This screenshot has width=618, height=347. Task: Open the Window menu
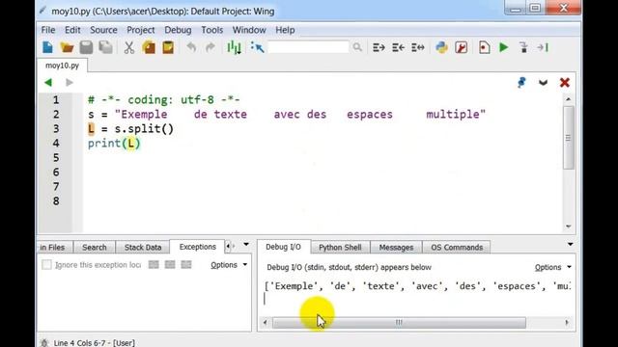(x=249, y=30)
